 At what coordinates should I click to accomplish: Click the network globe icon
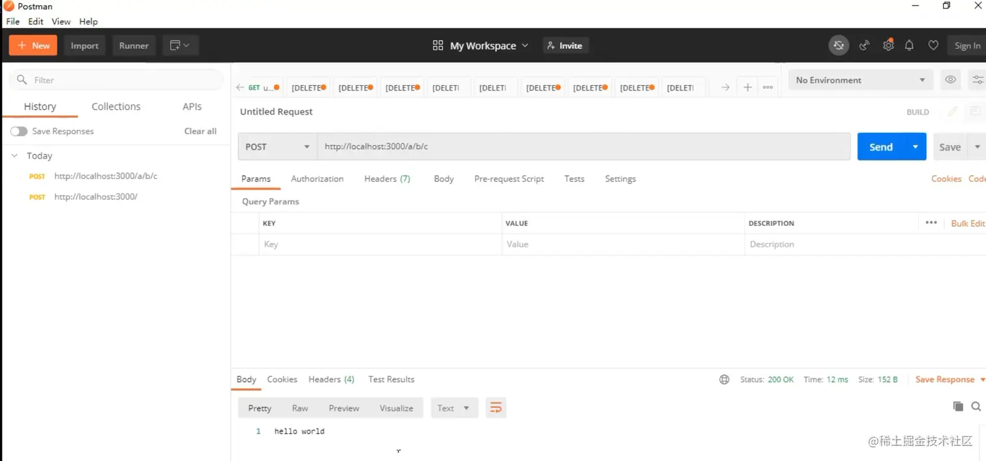(724, 380)
